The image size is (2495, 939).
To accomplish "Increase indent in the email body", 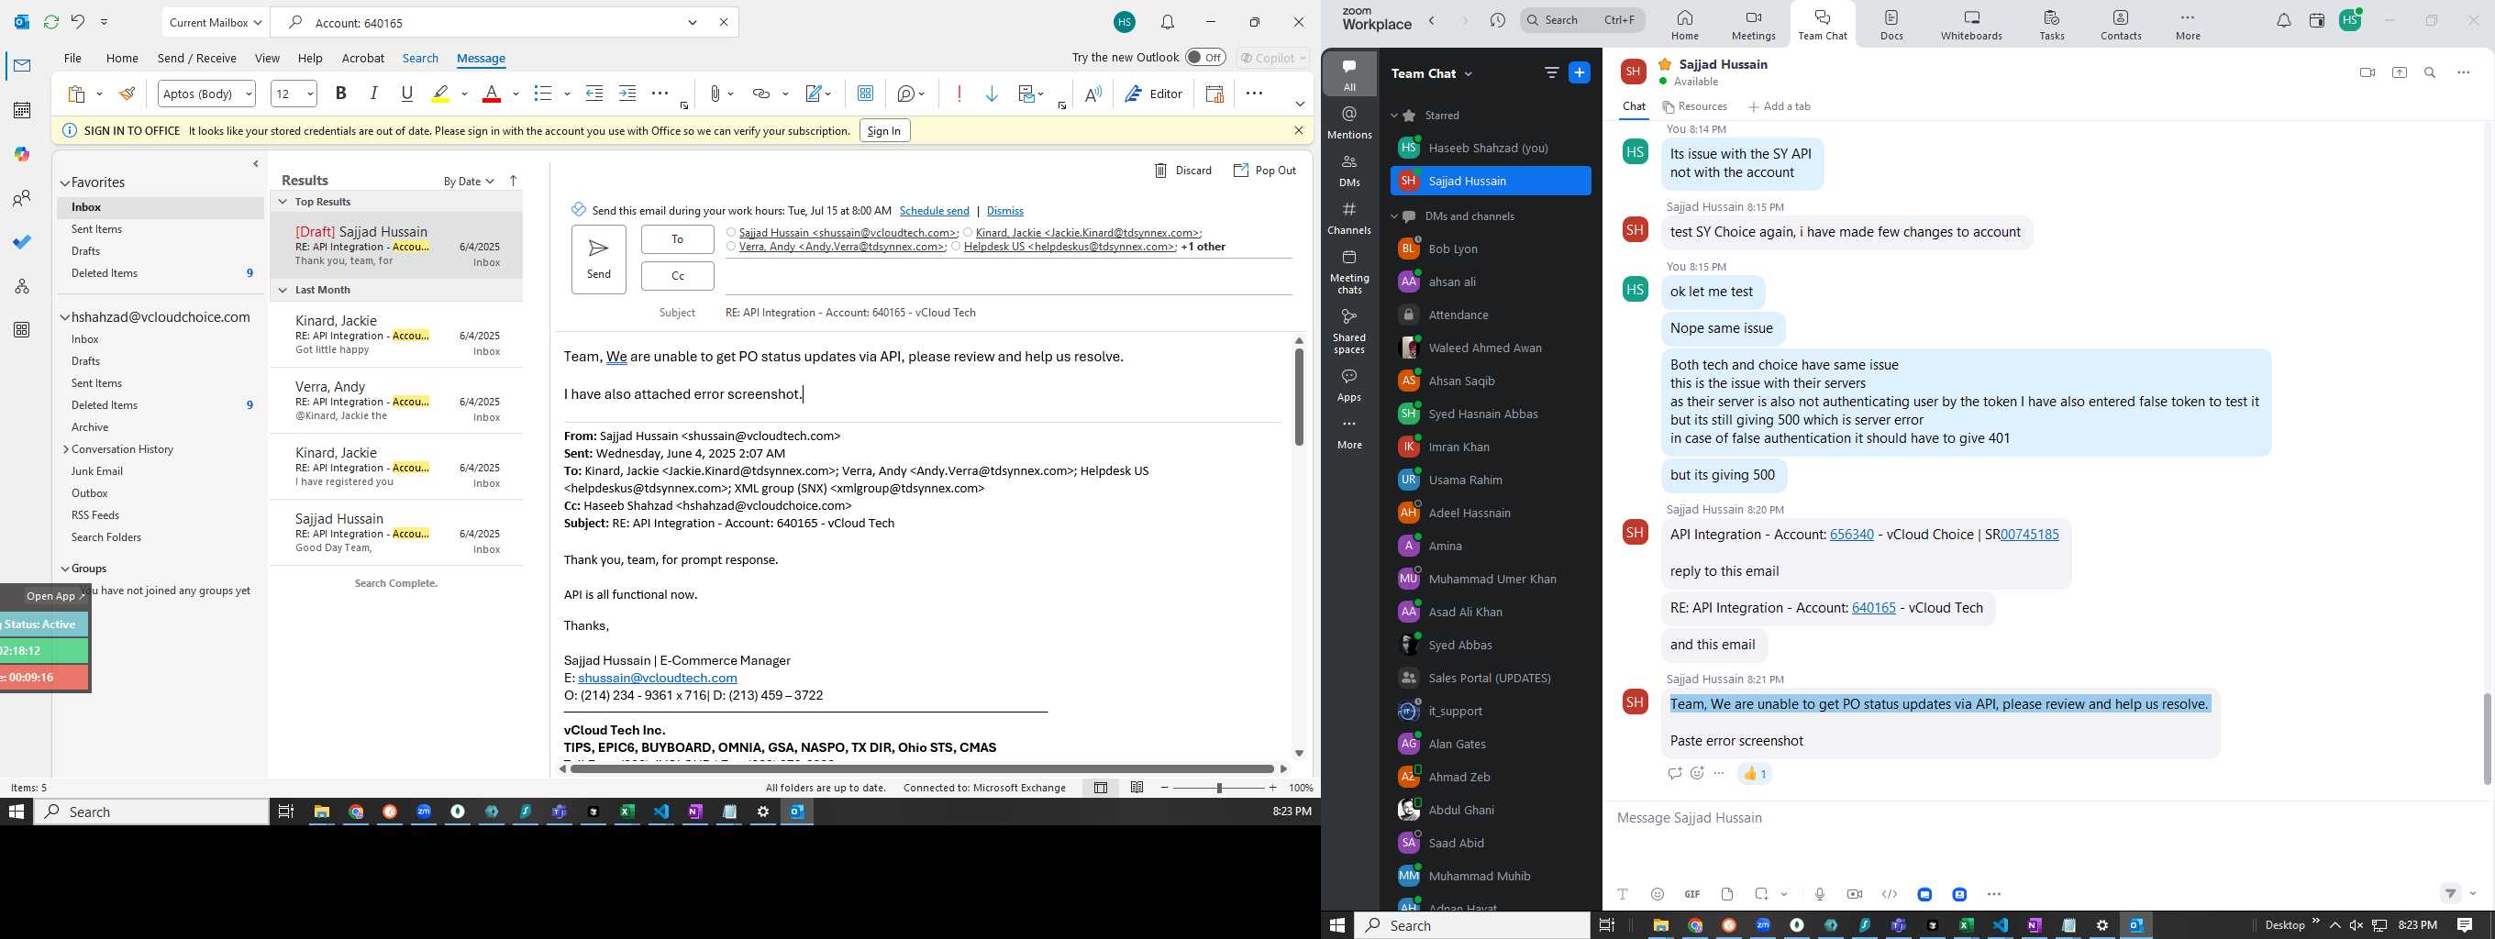I will 627,93.
